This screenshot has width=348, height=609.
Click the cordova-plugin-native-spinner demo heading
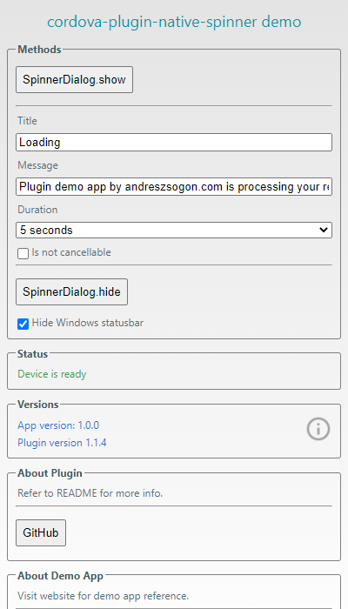point(174,22)
